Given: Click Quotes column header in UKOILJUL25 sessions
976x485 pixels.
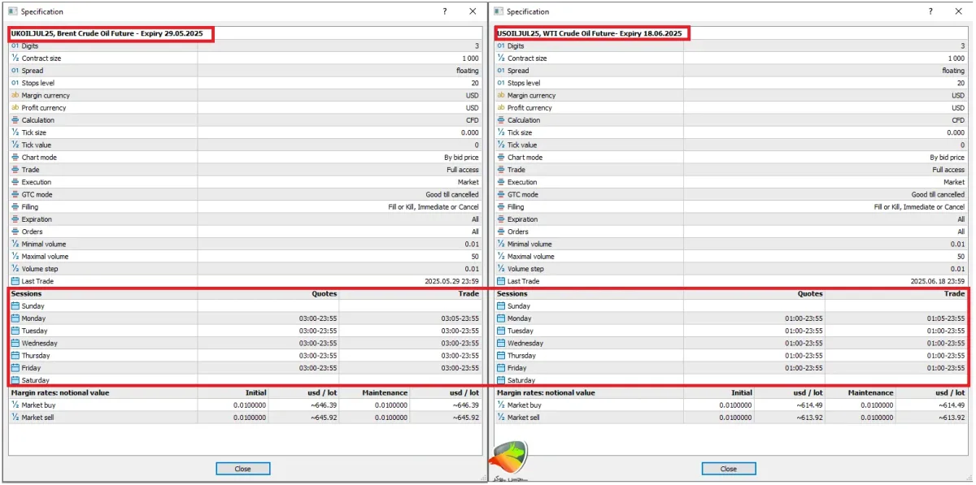Looking at the screenshot, I should (325, 294).
